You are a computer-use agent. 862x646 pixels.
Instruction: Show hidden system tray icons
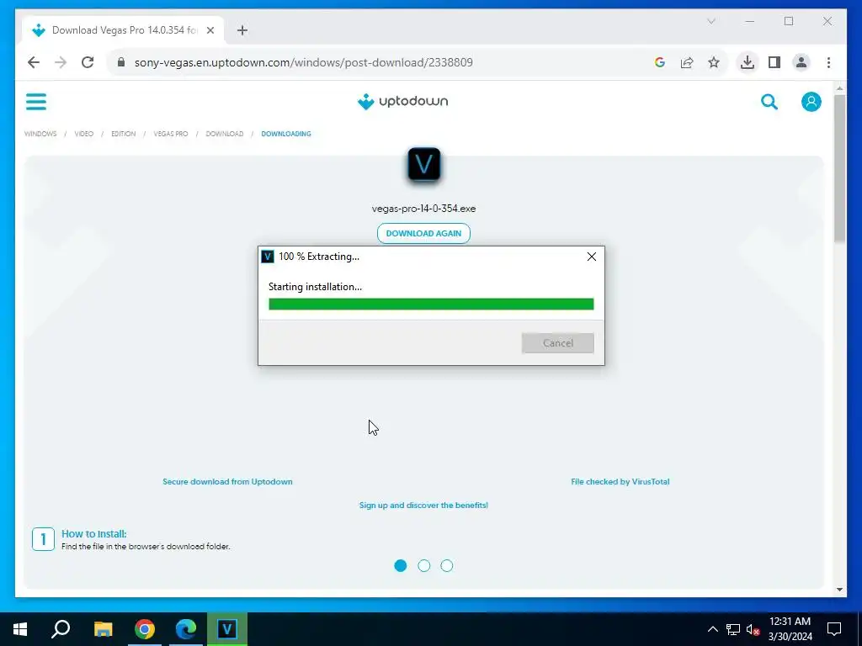(712, 629)
